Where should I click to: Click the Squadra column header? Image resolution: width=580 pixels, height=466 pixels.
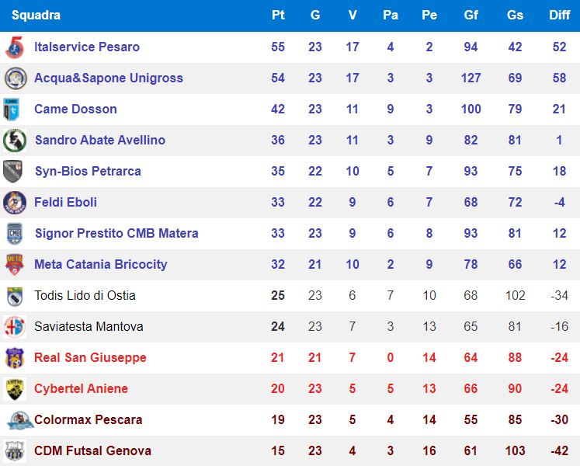tap(36, 16)
